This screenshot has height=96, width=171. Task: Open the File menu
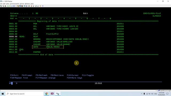[x=1, y=4]
